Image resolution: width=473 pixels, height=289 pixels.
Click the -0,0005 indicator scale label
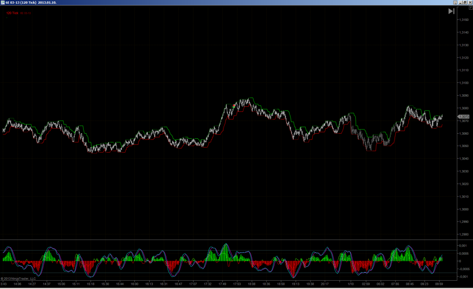click(x=464, y=269)
